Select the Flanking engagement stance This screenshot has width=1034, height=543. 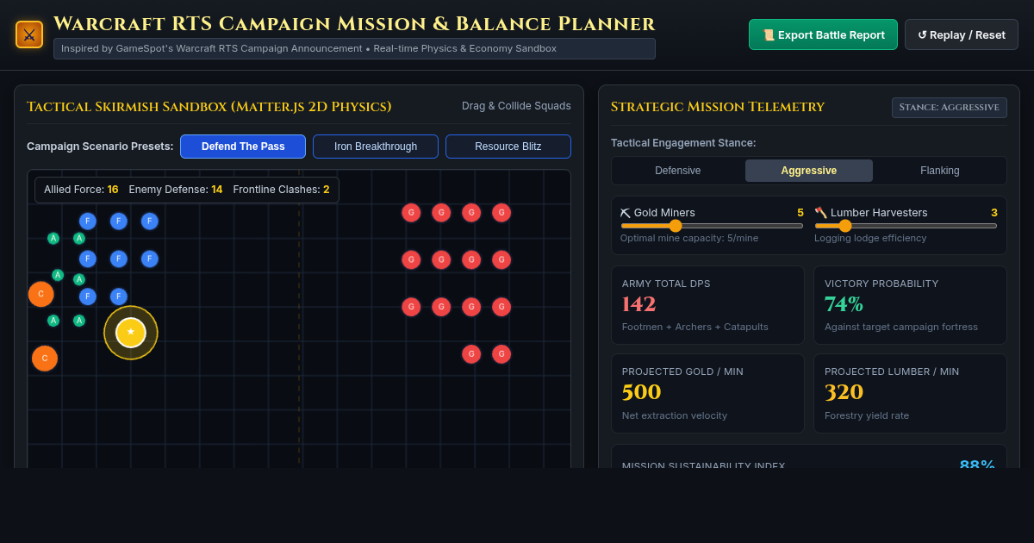point(940,171)
